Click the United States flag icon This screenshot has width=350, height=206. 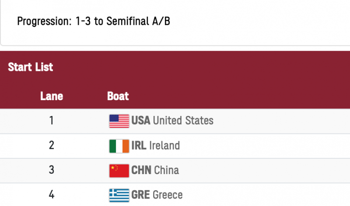(119, 121)
